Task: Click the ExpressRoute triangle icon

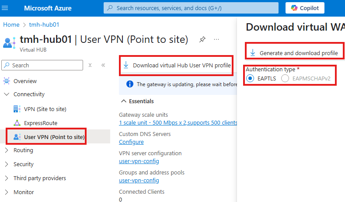Action: 17,123
